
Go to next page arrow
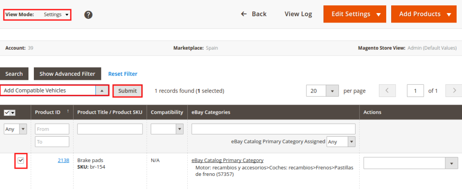tap(453, 91)
